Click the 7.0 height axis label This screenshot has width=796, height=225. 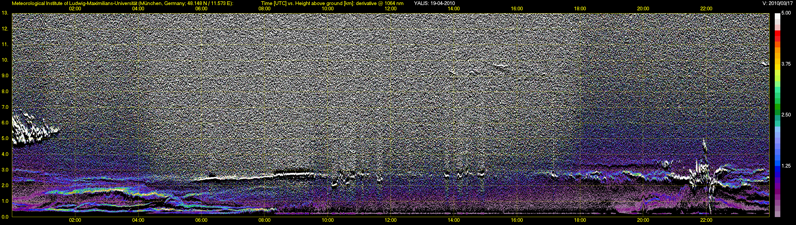click(5, 107)
